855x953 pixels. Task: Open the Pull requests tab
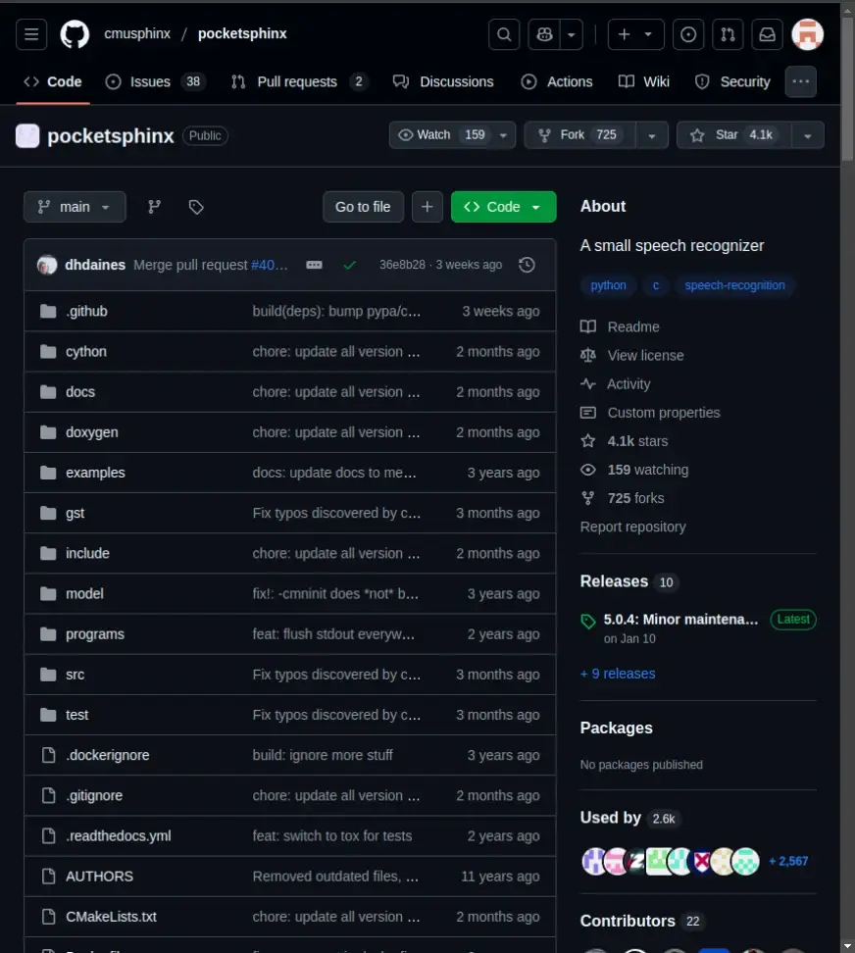(300, 81)
